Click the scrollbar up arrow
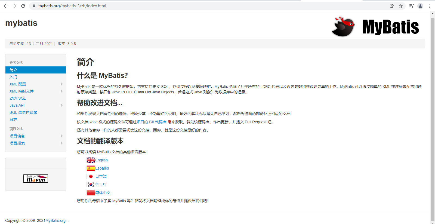The height and width of the screenshot is (224, 435). tap(433, 14)
